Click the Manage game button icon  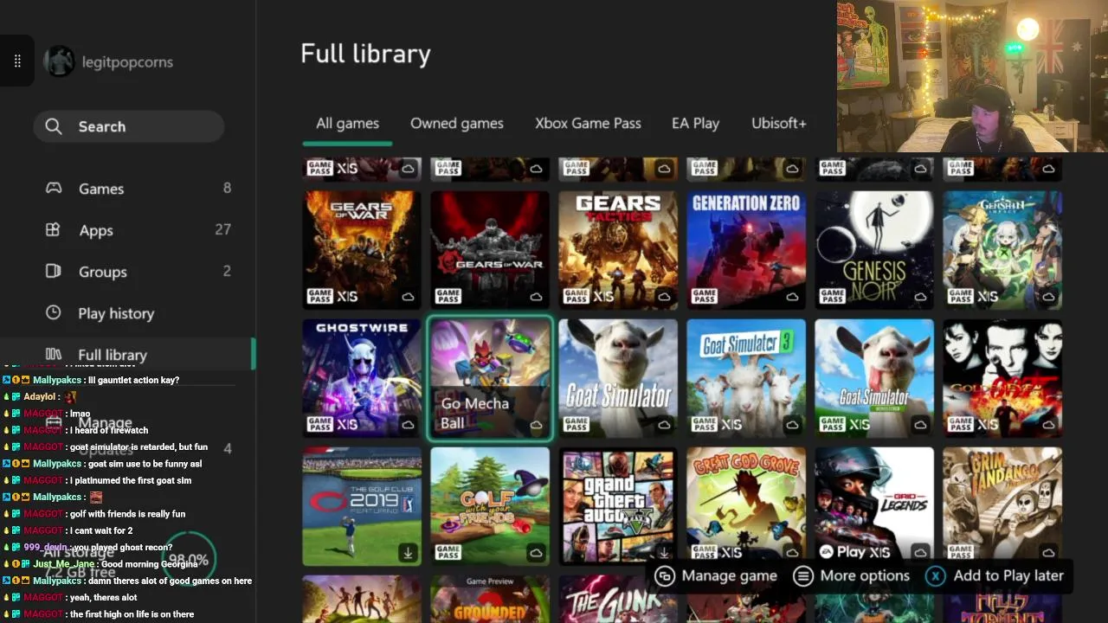click(x=665, y=575)
